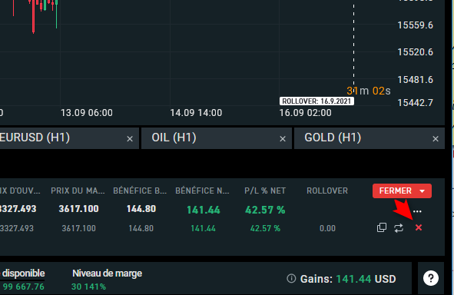Click margin level value 30 141%
454x295 pixels.
coord(88,287)
